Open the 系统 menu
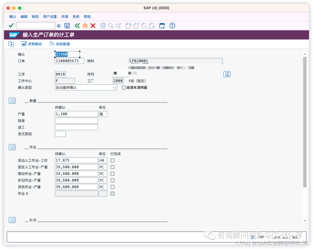This screenshot has width=313, height=249. [76, 16]
